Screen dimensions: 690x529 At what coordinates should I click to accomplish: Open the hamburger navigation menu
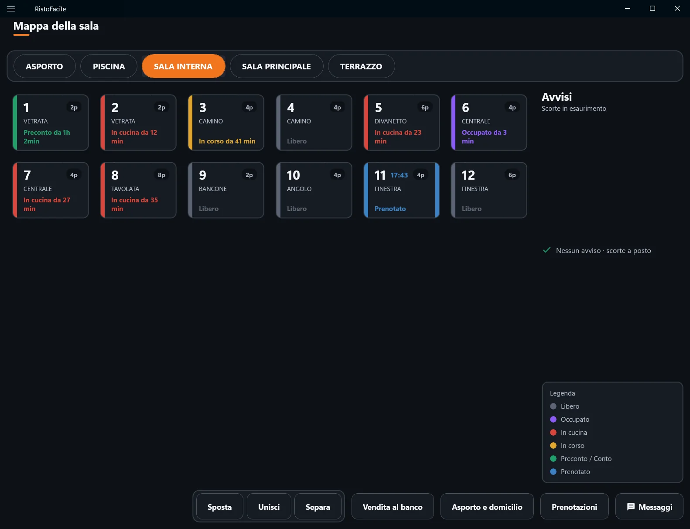coord(11,9)
